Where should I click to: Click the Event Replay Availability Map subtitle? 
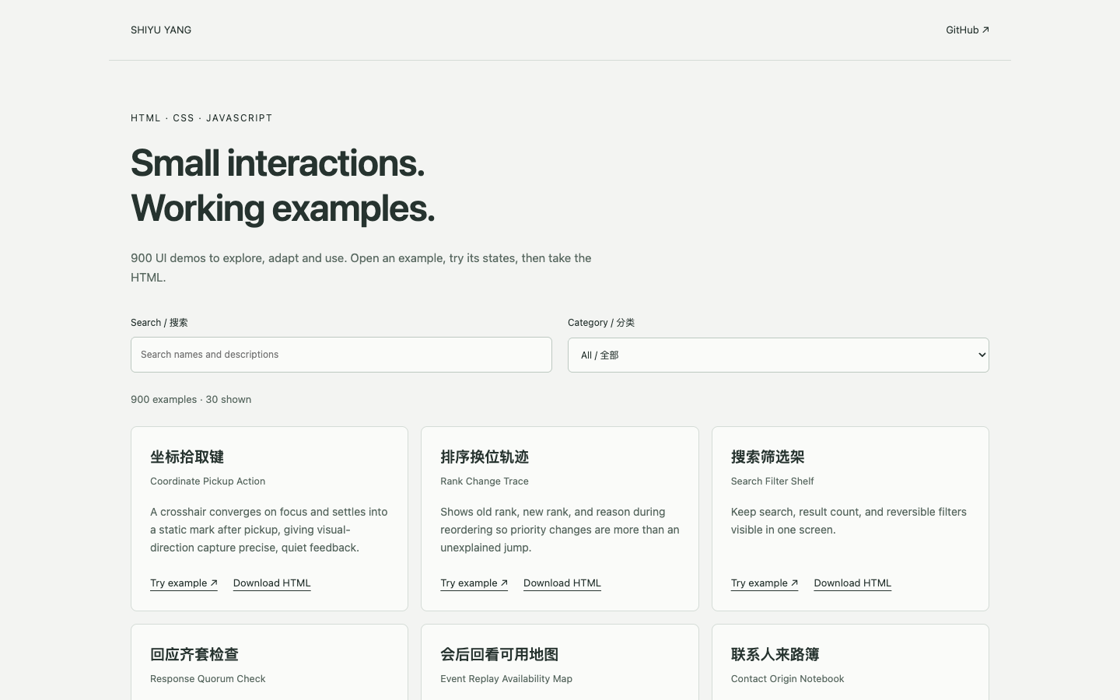click(x=506, y=679)
